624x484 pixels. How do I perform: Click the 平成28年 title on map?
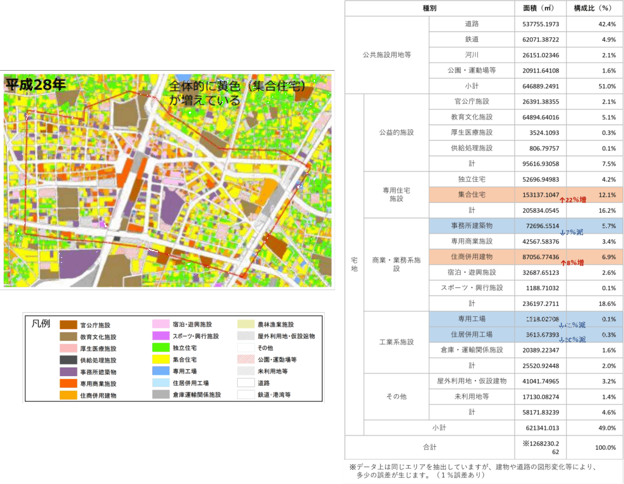pos(35,84)
